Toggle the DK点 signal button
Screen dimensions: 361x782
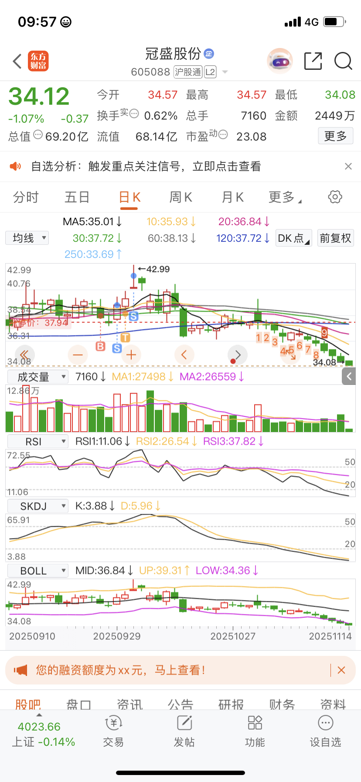click(294, 238)
